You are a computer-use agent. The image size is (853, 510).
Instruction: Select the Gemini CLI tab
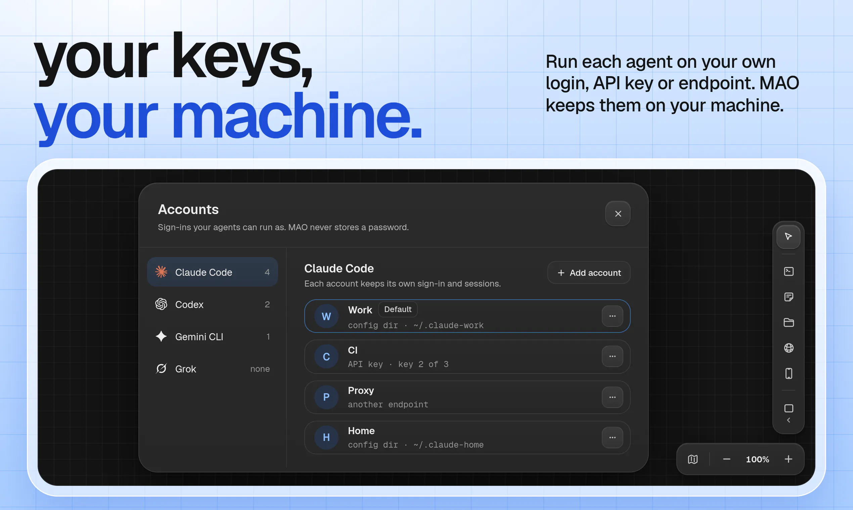[212, 337]
